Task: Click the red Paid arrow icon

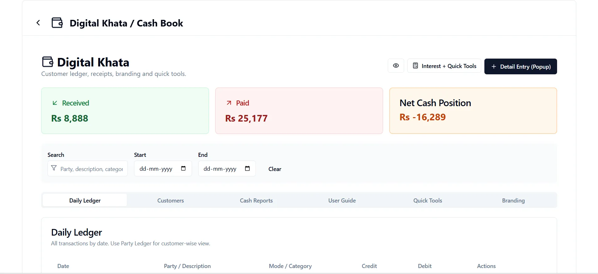Action: pos(229,103)
